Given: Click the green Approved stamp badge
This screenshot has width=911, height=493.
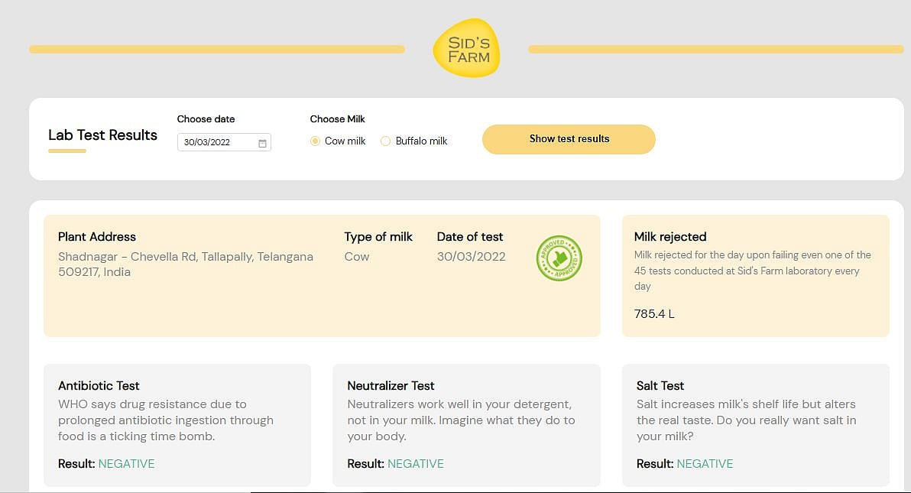Looking at the screenshot, I should click(x=559, y=258).
